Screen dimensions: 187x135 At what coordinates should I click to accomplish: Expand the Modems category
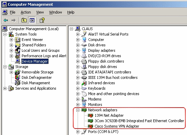pos(78,99)
